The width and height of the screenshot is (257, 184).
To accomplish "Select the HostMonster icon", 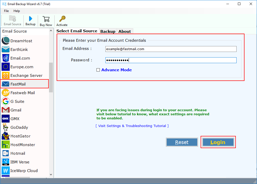I will click(x=6, y=145).
